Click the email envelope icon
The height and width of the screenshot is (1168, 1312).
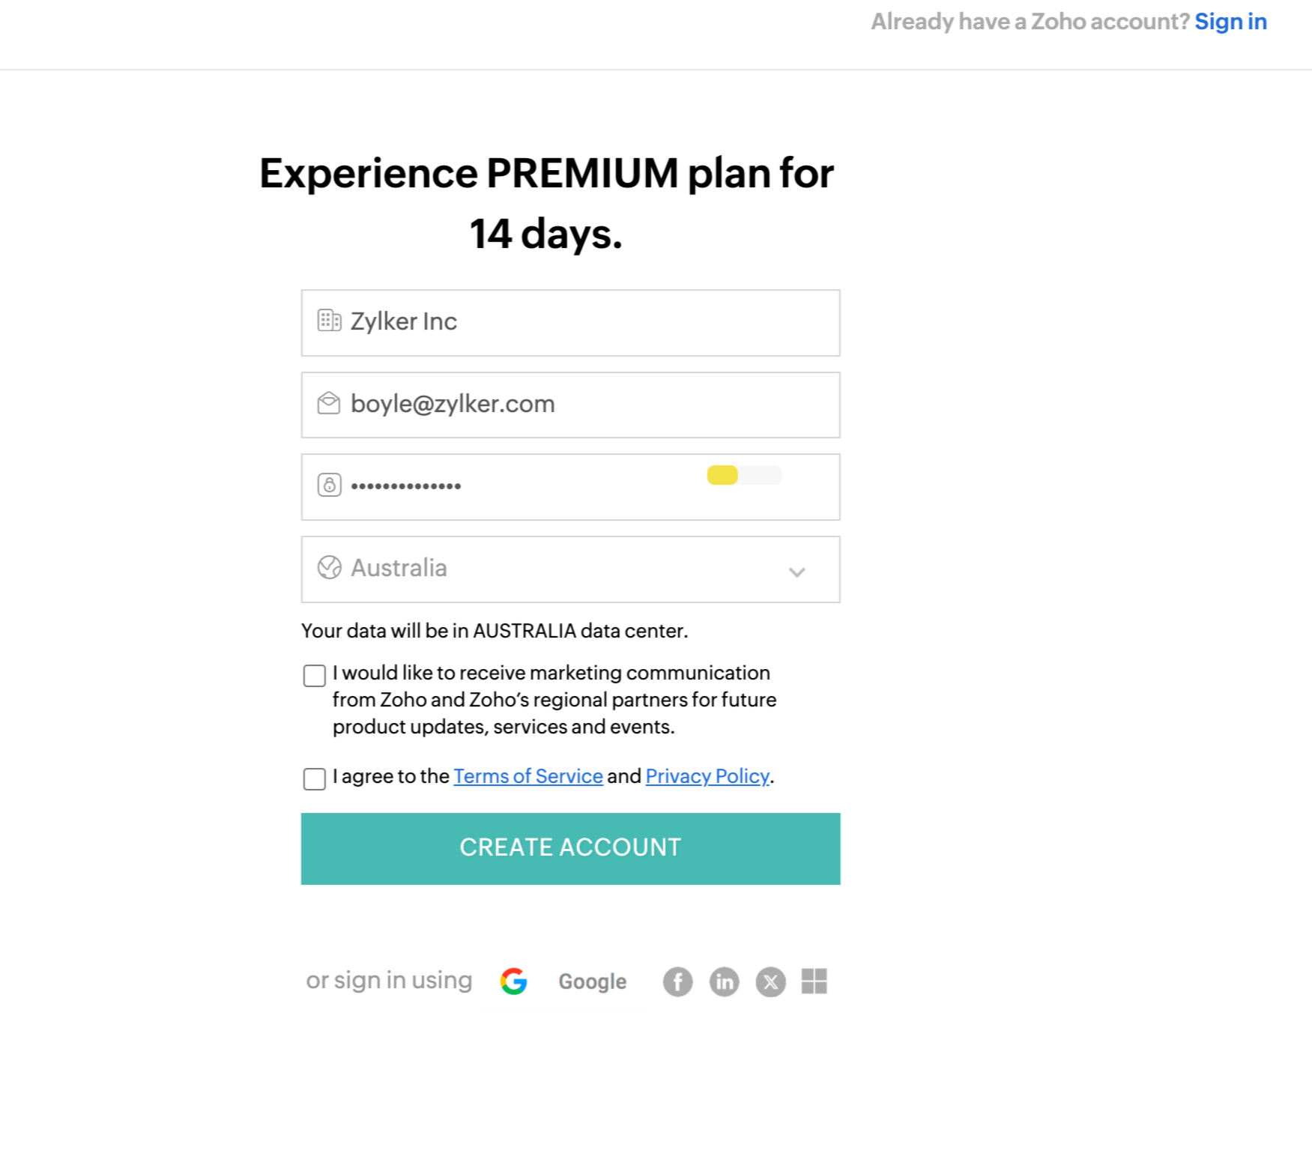point(329,403)
